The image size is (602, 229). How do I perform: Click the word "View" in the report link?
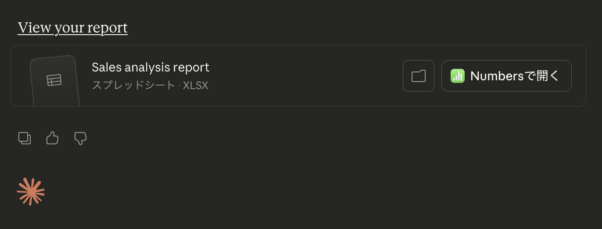[34, 28]
